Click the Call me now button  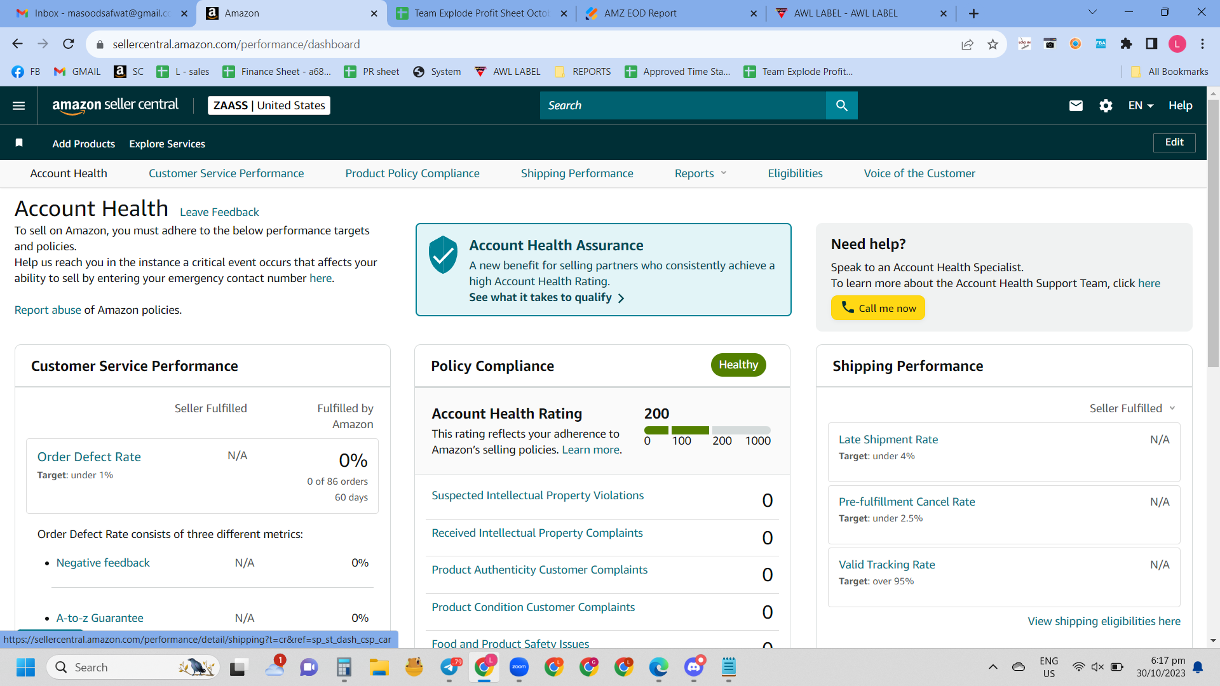tap(878, 308)
